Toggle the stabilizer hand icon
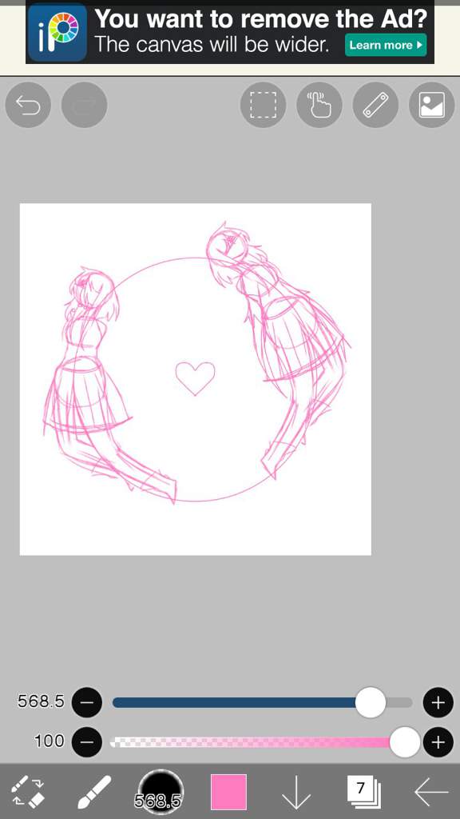460x819 pixels. pos(319,105)
